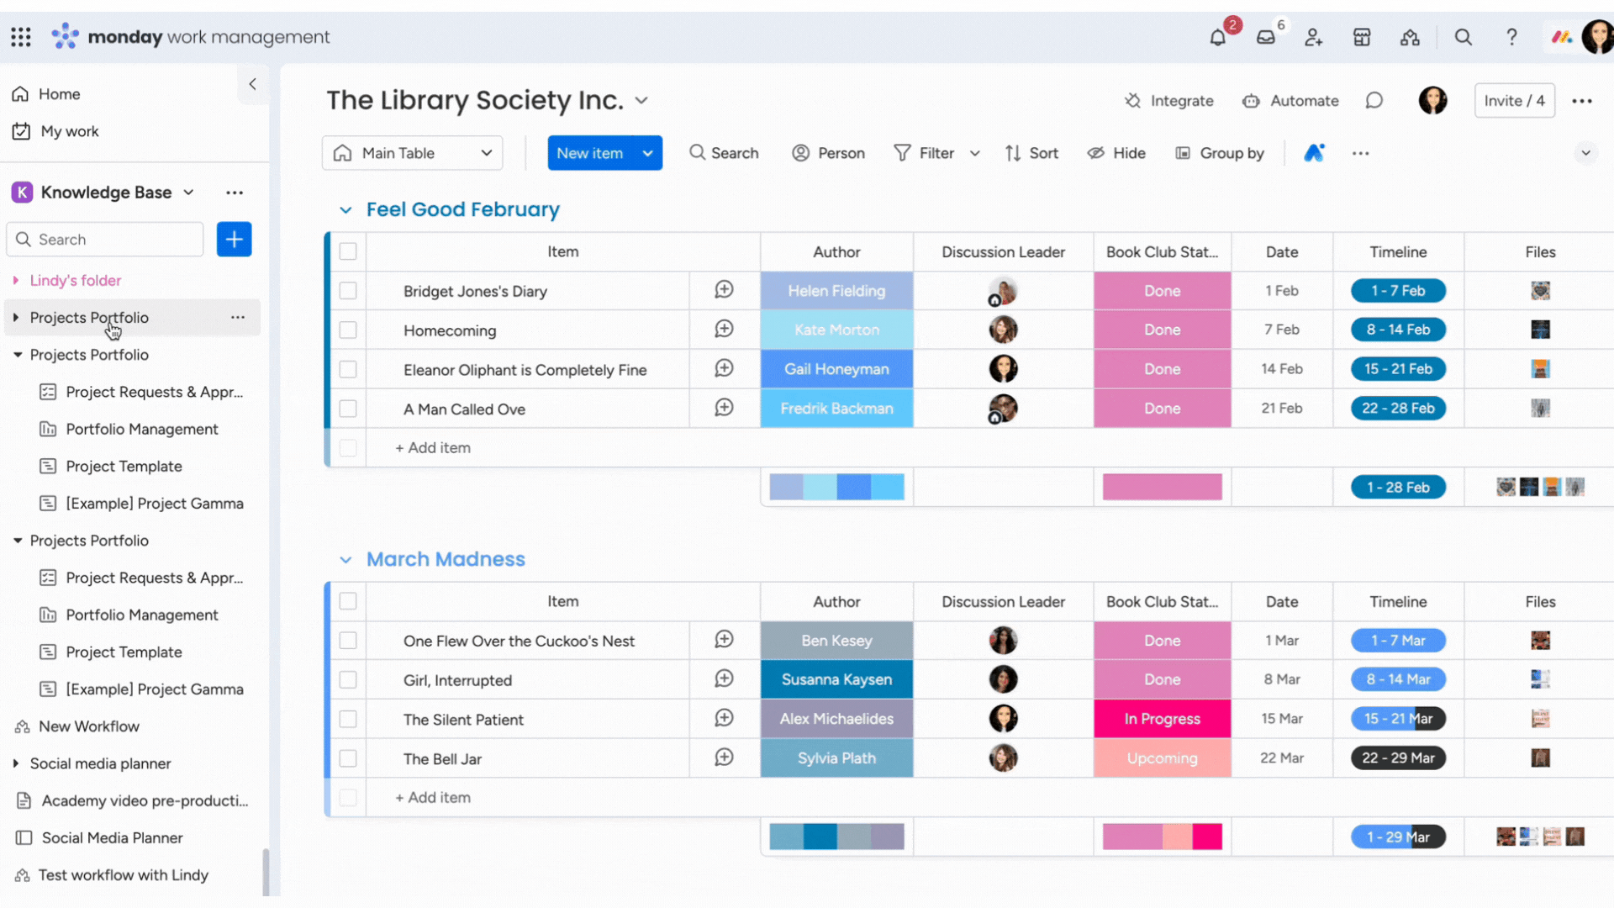Open Knowledge Base workspace dropdown

click(x=188, y=193)
